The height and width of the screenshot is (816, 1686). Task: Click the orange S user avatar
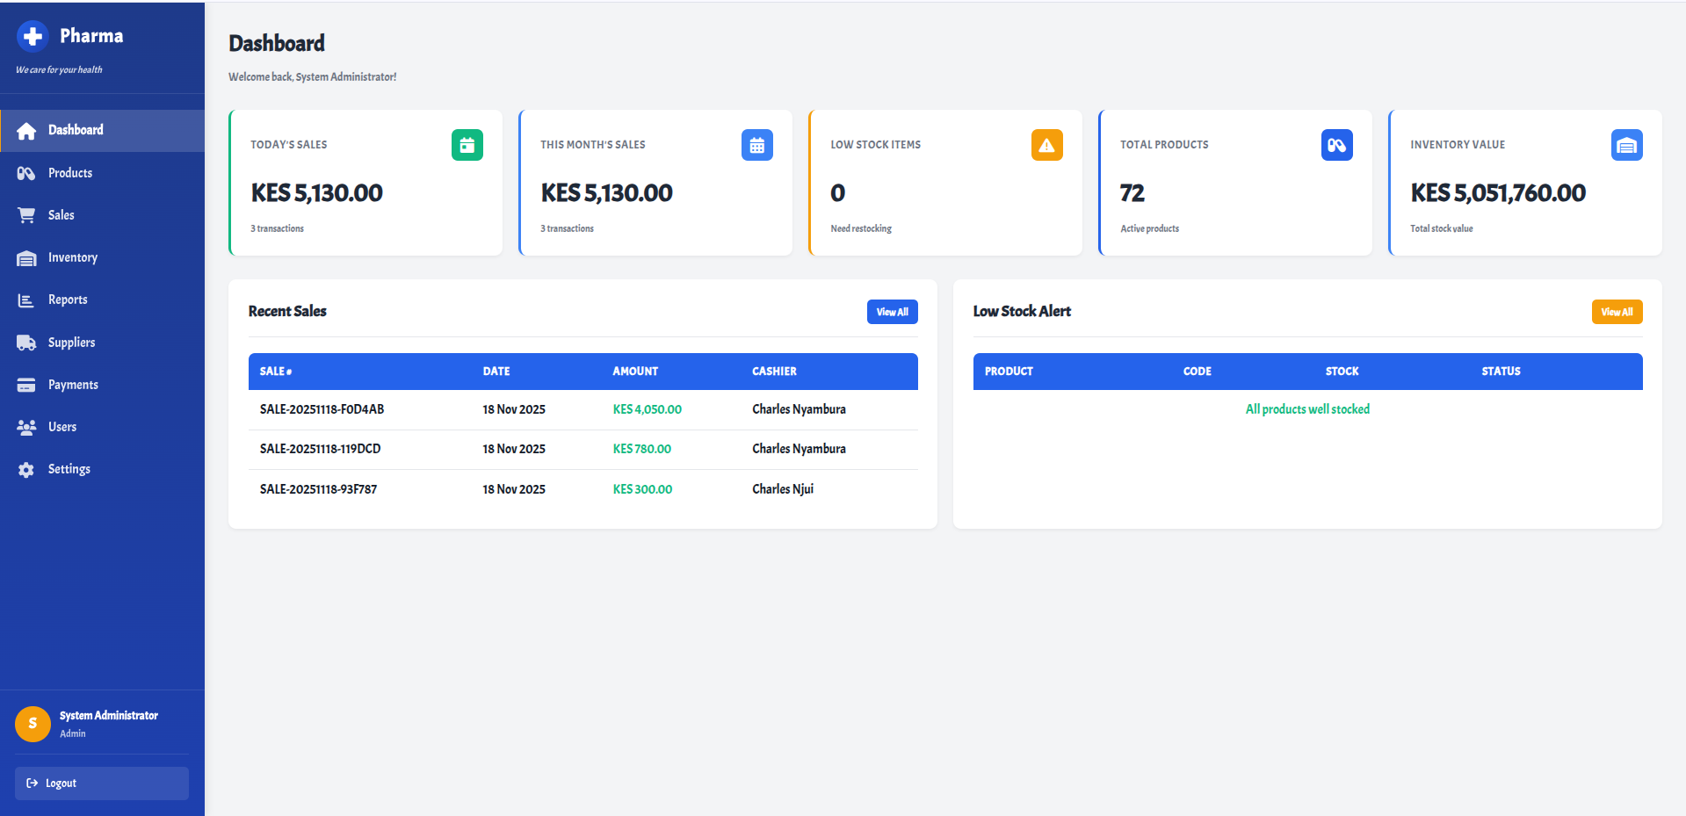click(x=33, y=724)
